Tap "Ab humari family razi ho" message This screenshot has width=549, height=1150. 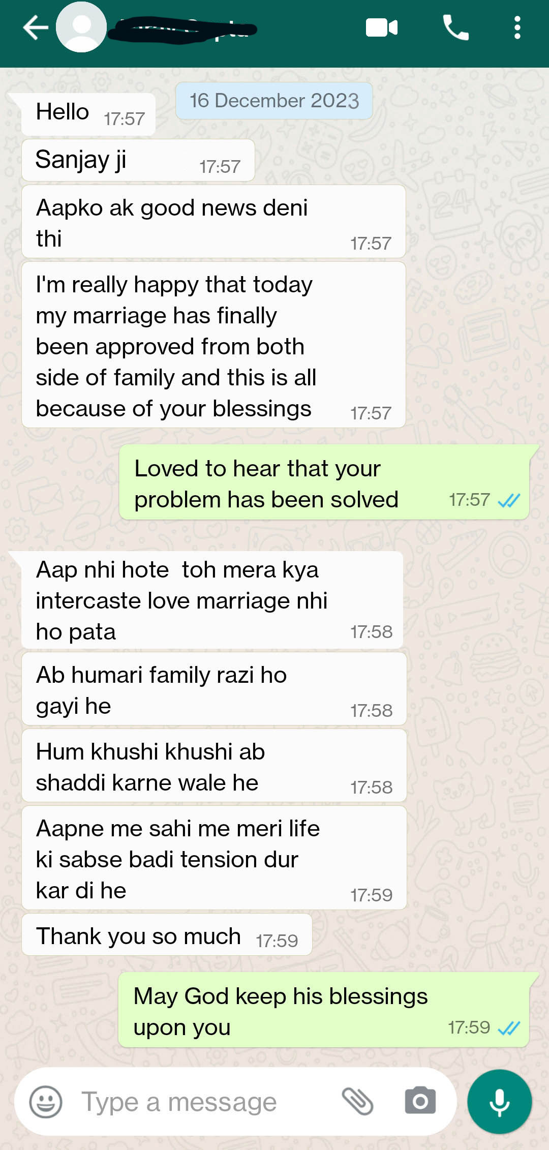pos(214,689)
